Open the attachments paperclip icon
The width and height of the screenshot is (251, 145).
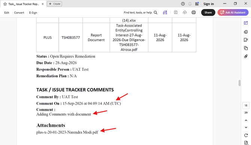[x=246, y=56]
